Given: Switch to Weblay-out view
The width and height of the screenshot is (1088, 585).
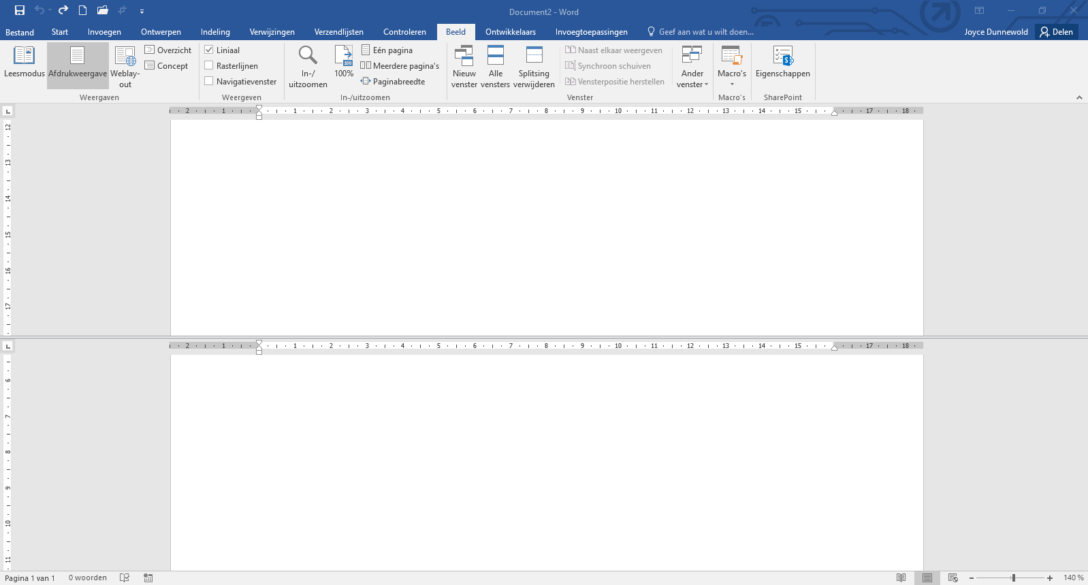Looking at the screenshot, I should (125, 67).
